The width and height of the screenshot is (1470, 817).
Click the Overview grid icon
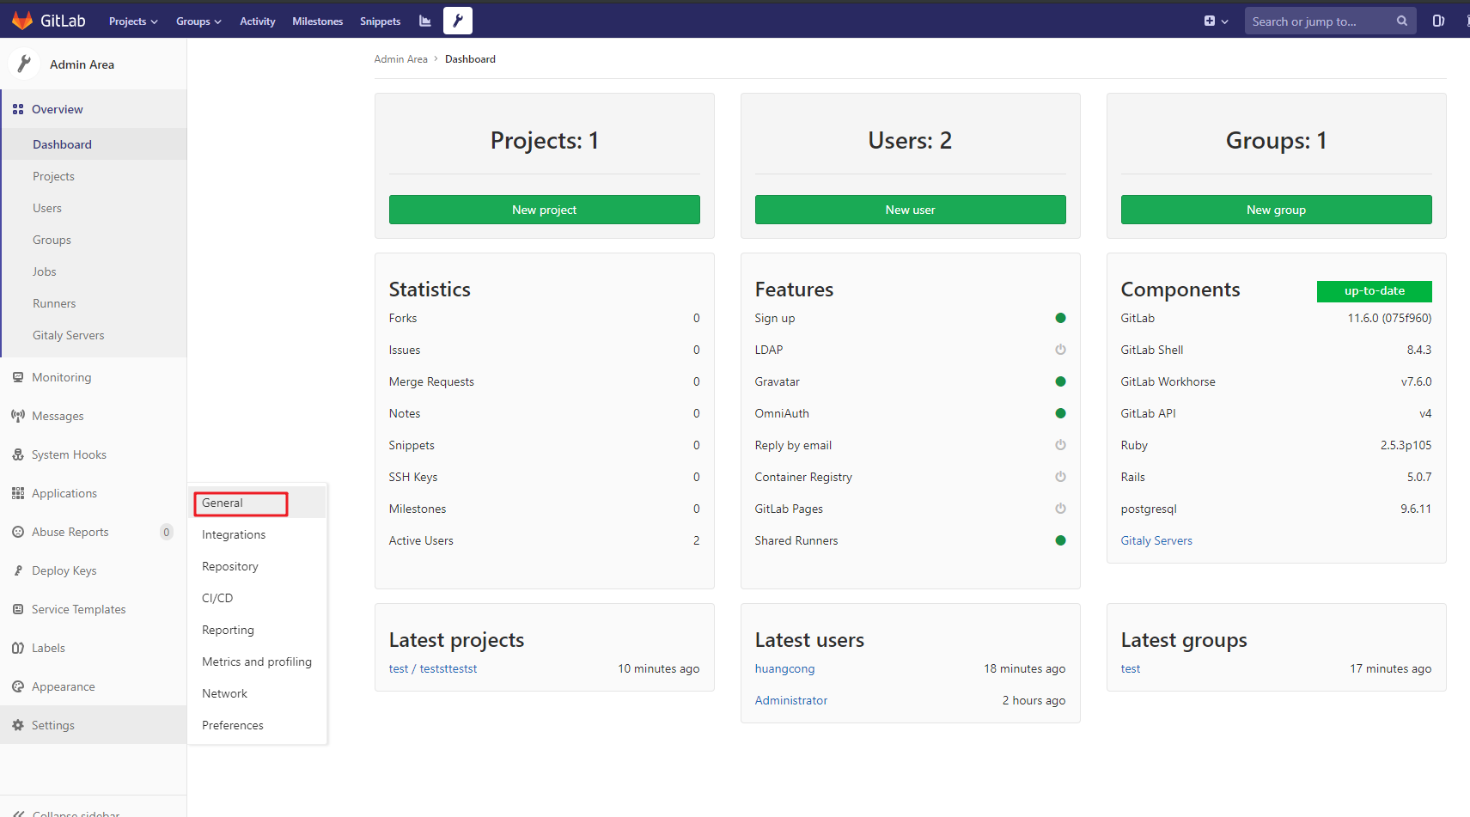pyautogui.click(x=18, y=109)
